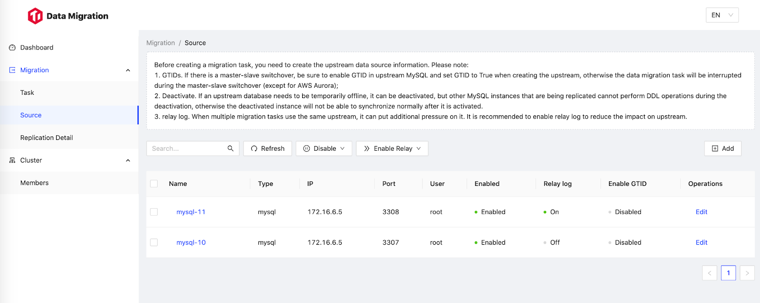Click Migration breadcrumb link
This screenshot has height=303, width=760.
[161, 43]
